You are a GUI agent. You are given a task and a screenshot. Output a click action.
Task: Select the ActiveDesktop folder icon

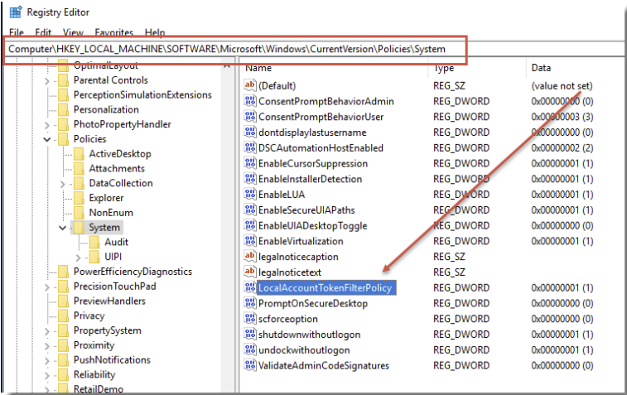pos(79,154)
